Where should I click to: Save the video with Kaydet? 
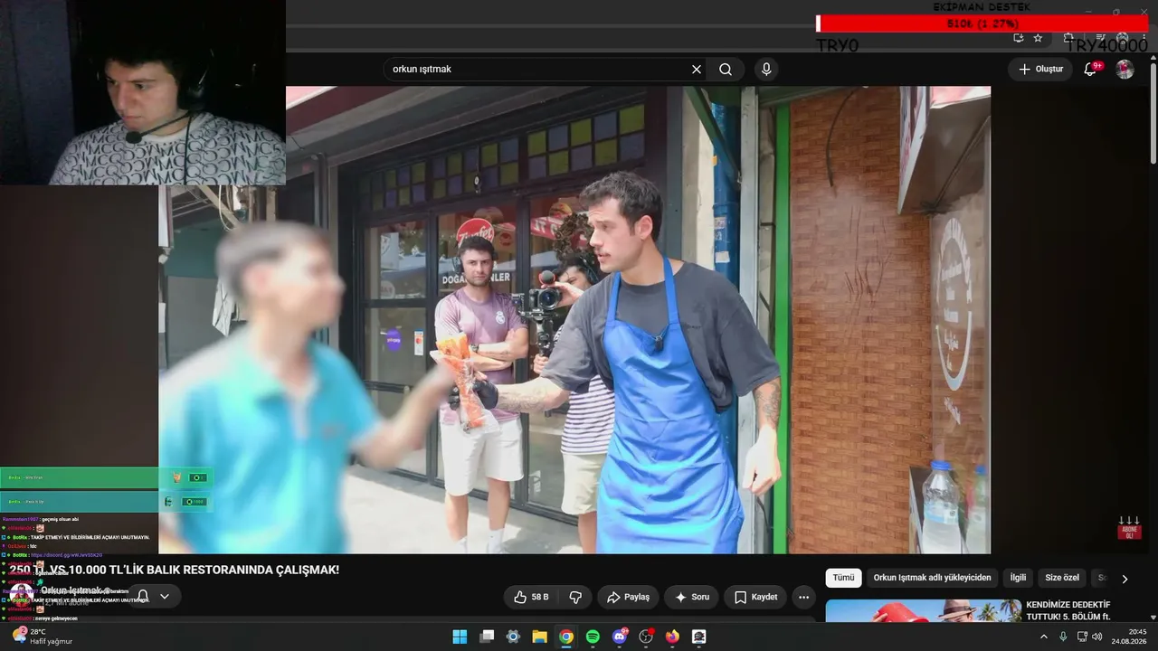pos(755,597)
